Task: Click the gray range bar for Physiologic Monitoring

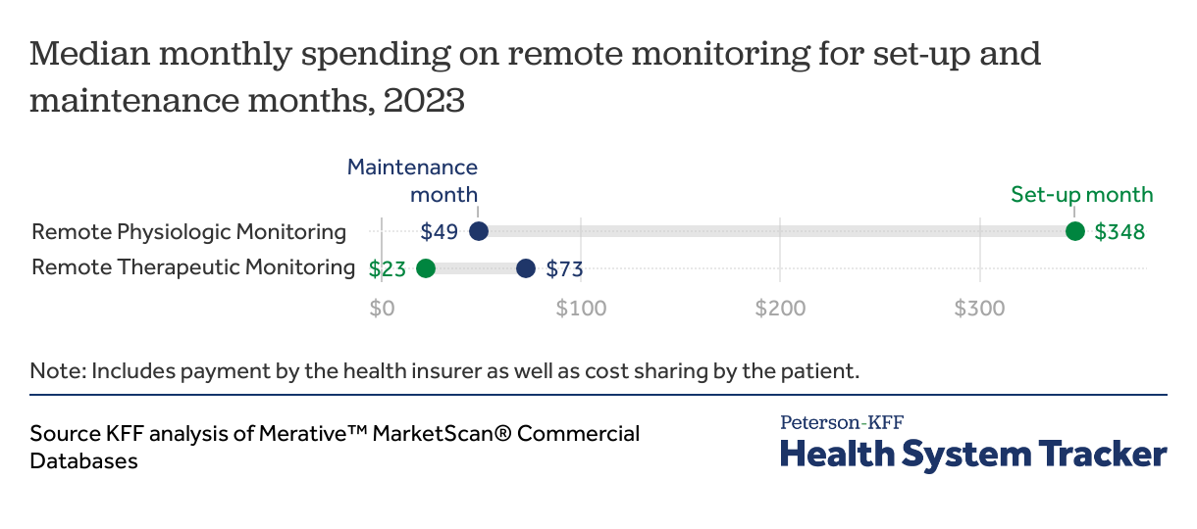Action: tap(775, 231)
